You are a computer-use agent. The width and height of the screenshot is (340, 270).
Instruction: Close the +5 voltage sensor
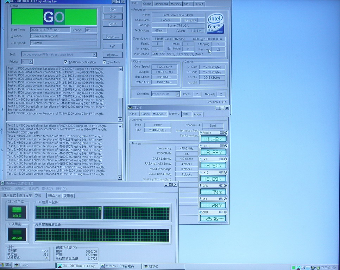tap(226, 159)
